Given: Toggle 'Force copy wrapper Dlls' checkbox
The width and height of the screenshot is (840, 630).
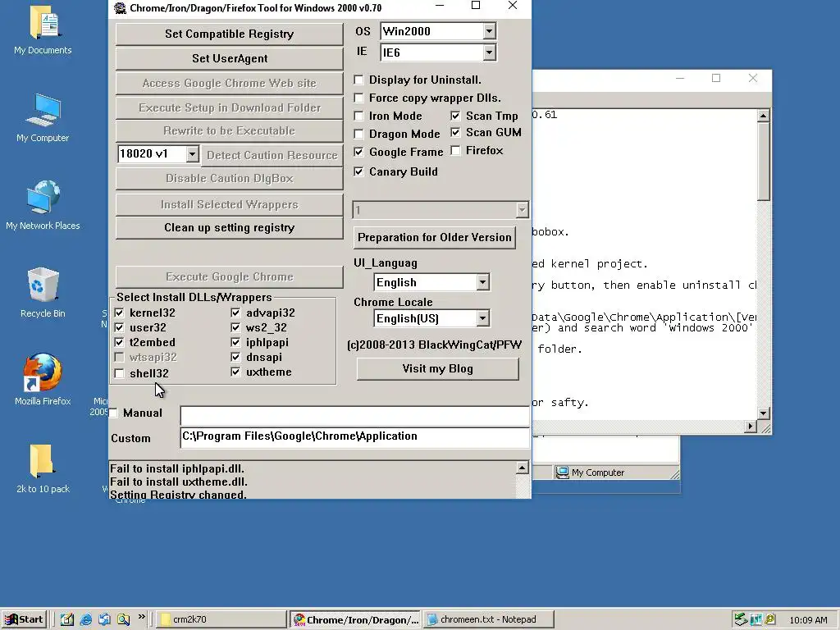Looking at the screenshot, I should tap(359, 98).
